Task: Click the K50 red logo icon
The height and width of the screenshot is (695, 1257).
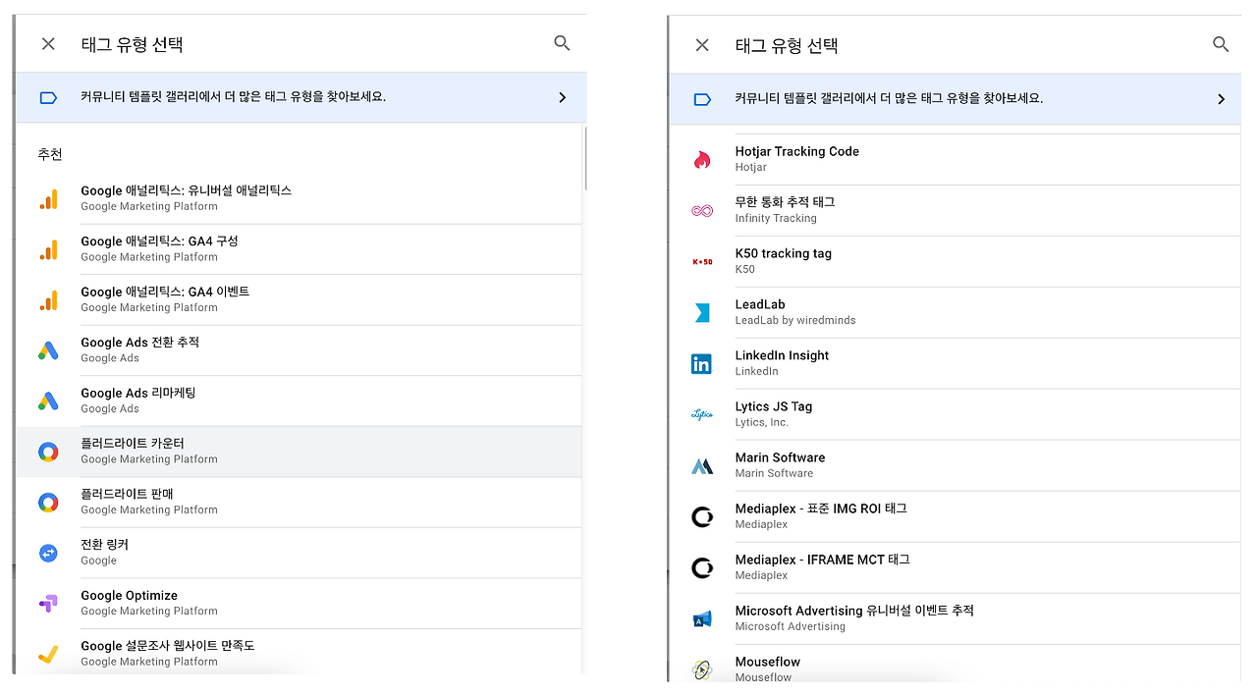Action: pos(702,261)
